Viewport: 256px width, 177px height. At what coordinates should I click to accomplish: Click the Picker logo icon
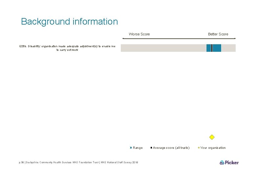pos(222,163)
